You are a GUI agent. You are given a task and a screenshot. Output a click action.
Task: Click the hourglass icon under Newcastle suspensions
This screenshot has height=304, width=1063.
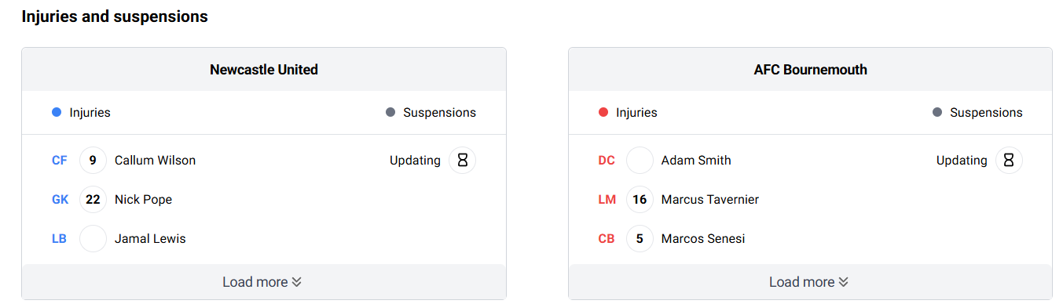[x=462, y=160]
